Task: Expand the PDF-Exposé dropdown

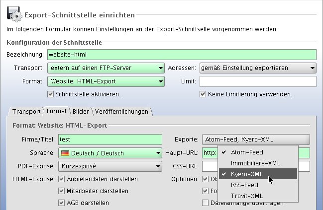Action: [110, 166]
